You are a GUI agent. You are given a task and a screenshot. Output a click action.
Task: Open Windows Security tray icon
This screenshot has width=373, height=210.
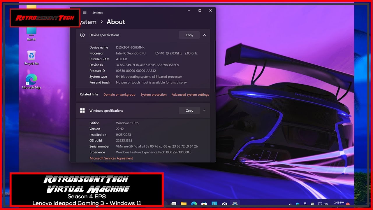(x=298, y=204)
